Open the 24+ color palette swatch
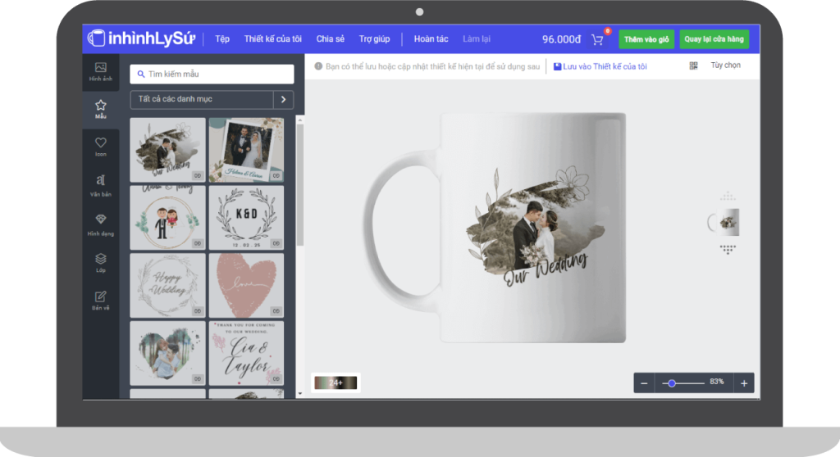Viewport: 840px width, 457px height. click(x=336, y=382)
